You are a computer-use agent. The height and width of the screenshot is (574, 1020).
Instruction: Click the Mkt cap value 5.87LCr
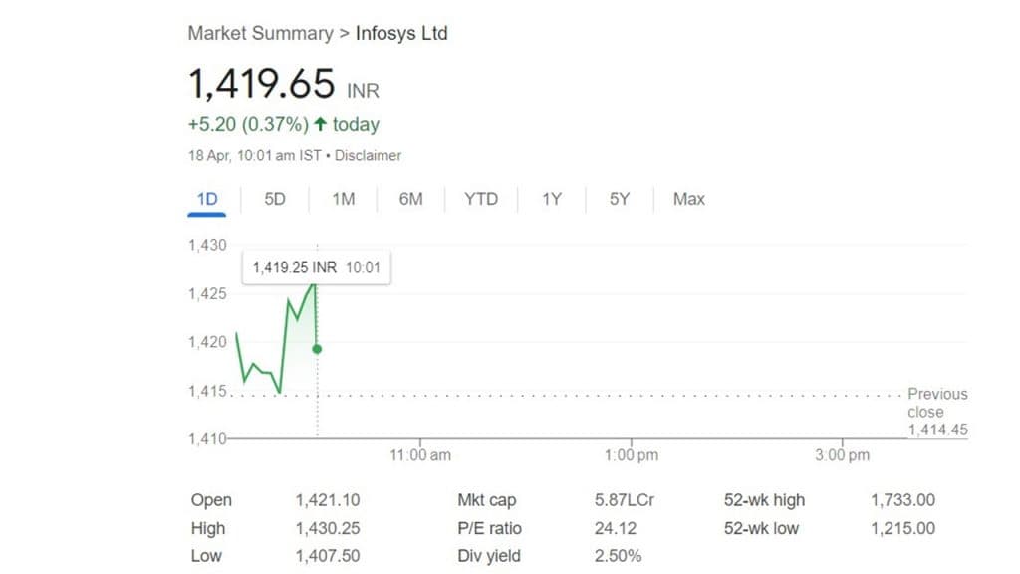[624, 500]
